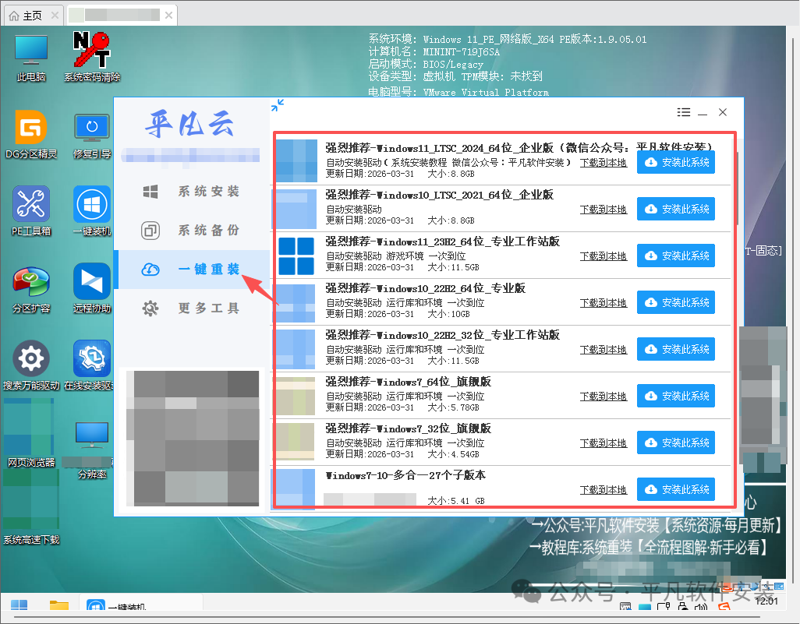Install Windows7_64位 旗舰版 system

coord(676,396)
